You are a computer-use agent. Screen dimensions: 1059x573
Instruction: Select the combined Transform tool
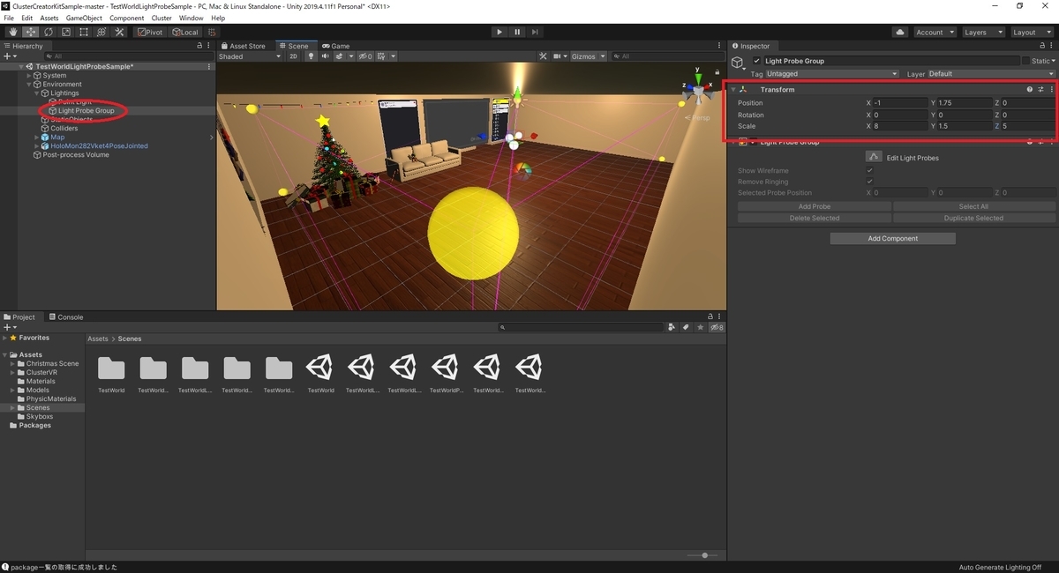(101, 32)
